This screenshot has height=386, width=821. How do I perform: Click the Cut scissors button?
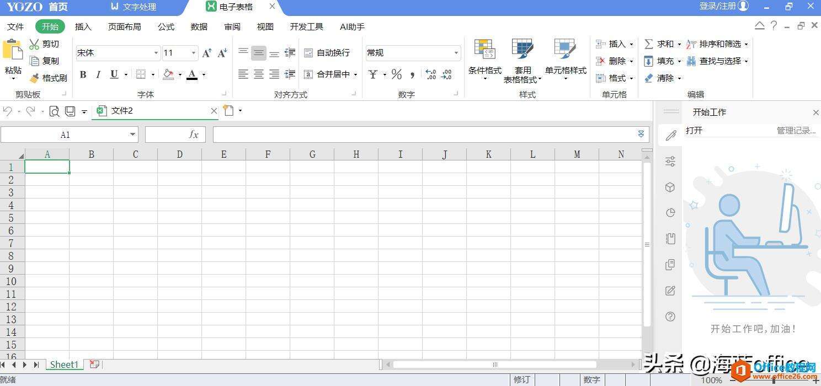tap(44, 44)
